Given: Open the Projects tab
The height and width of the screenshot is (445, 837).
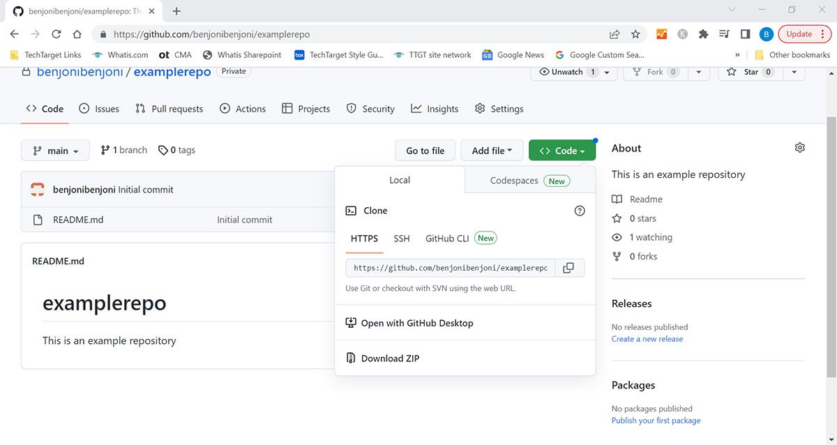Looking at the screenshot, I should (x=306, y=109).
